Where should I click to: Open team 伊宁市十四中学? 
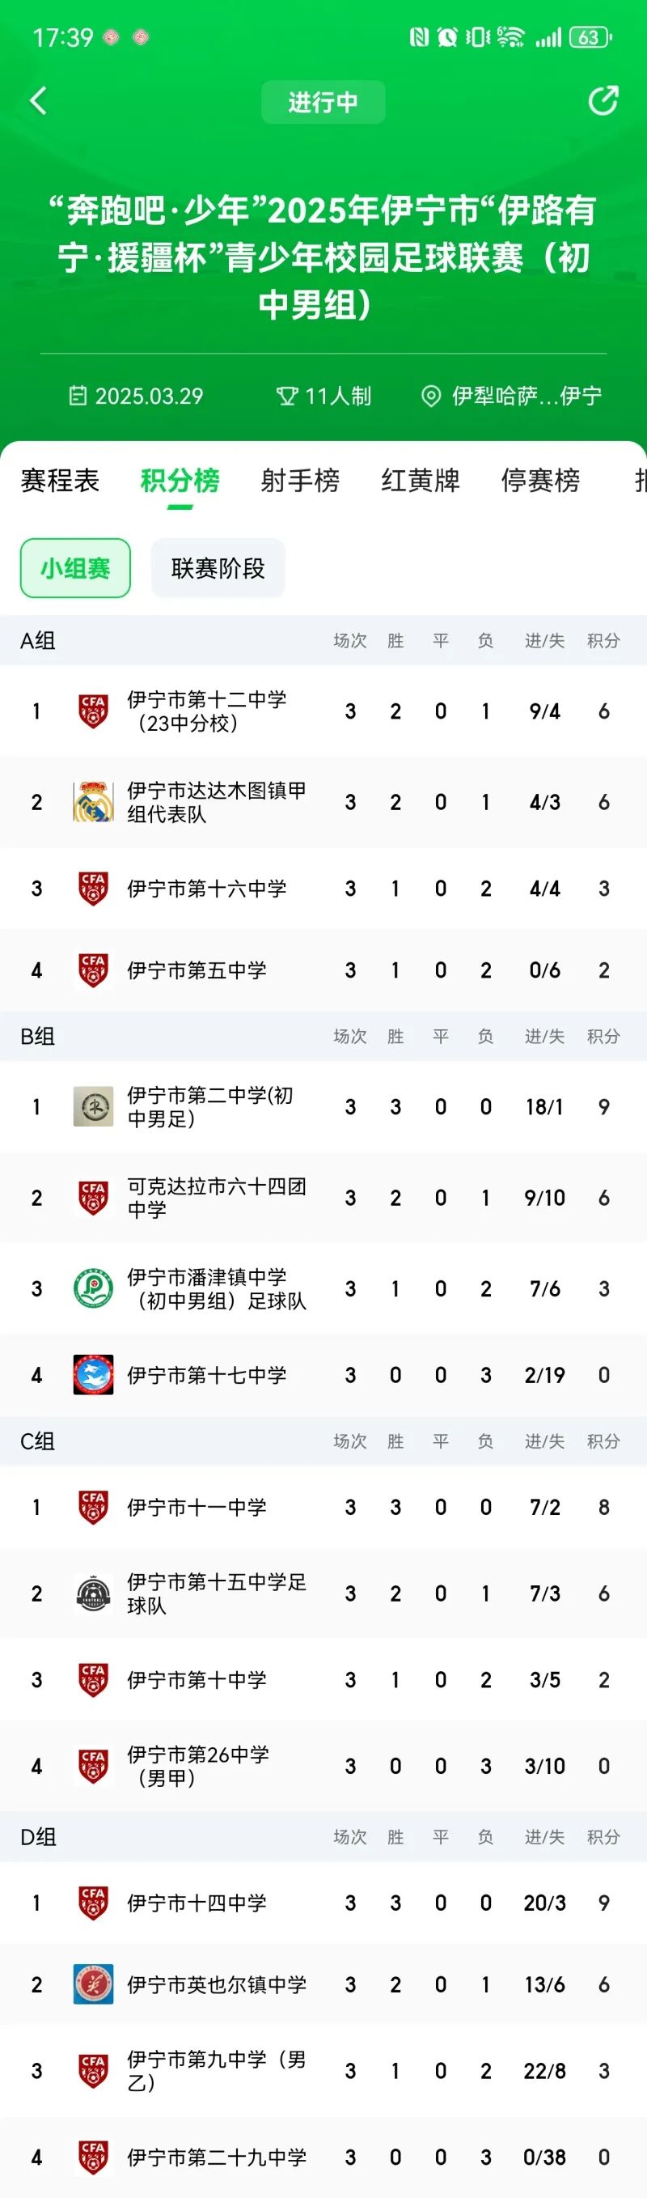197,1902
